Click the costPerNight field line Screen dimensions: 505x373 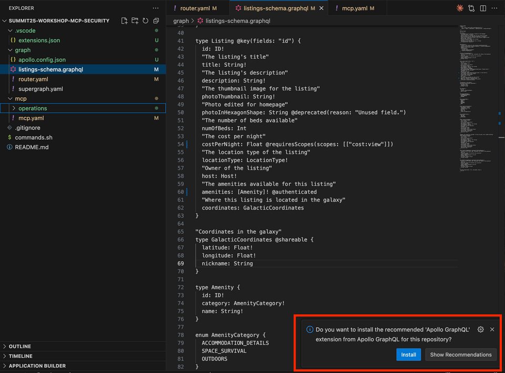[x=297, y=144]
